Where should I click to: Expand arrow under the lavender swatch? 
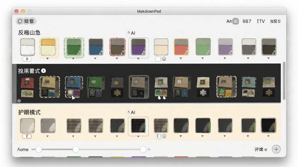[225, 59]
